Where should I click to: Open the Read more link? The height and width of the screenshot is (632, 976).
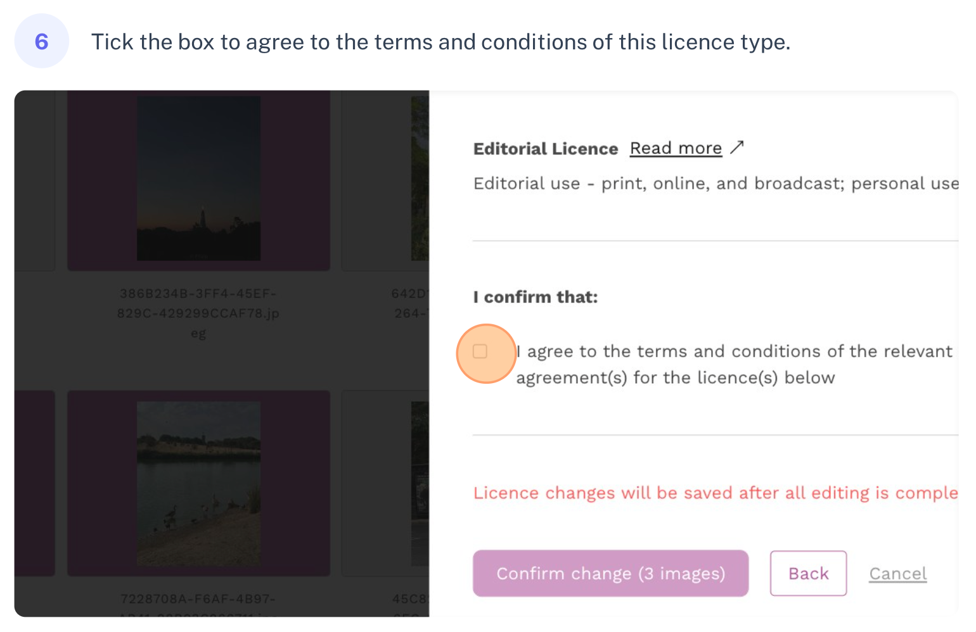[x=676, y=148]
